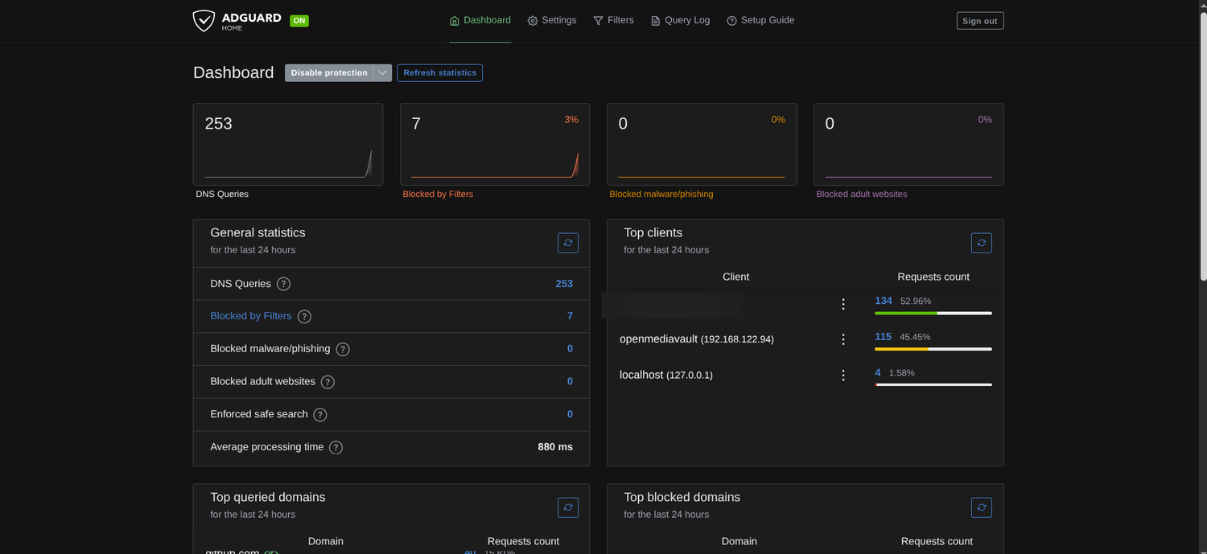Click help icon beside Blocked adult websites
1207x554 pixels.
click(x=327, y=382)
